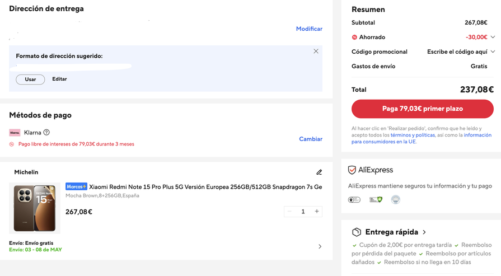Click the pencil edit icon for Michelin store
Image resolution: width=501 pixels, height=276 pixels.
[x=319, y=172]
